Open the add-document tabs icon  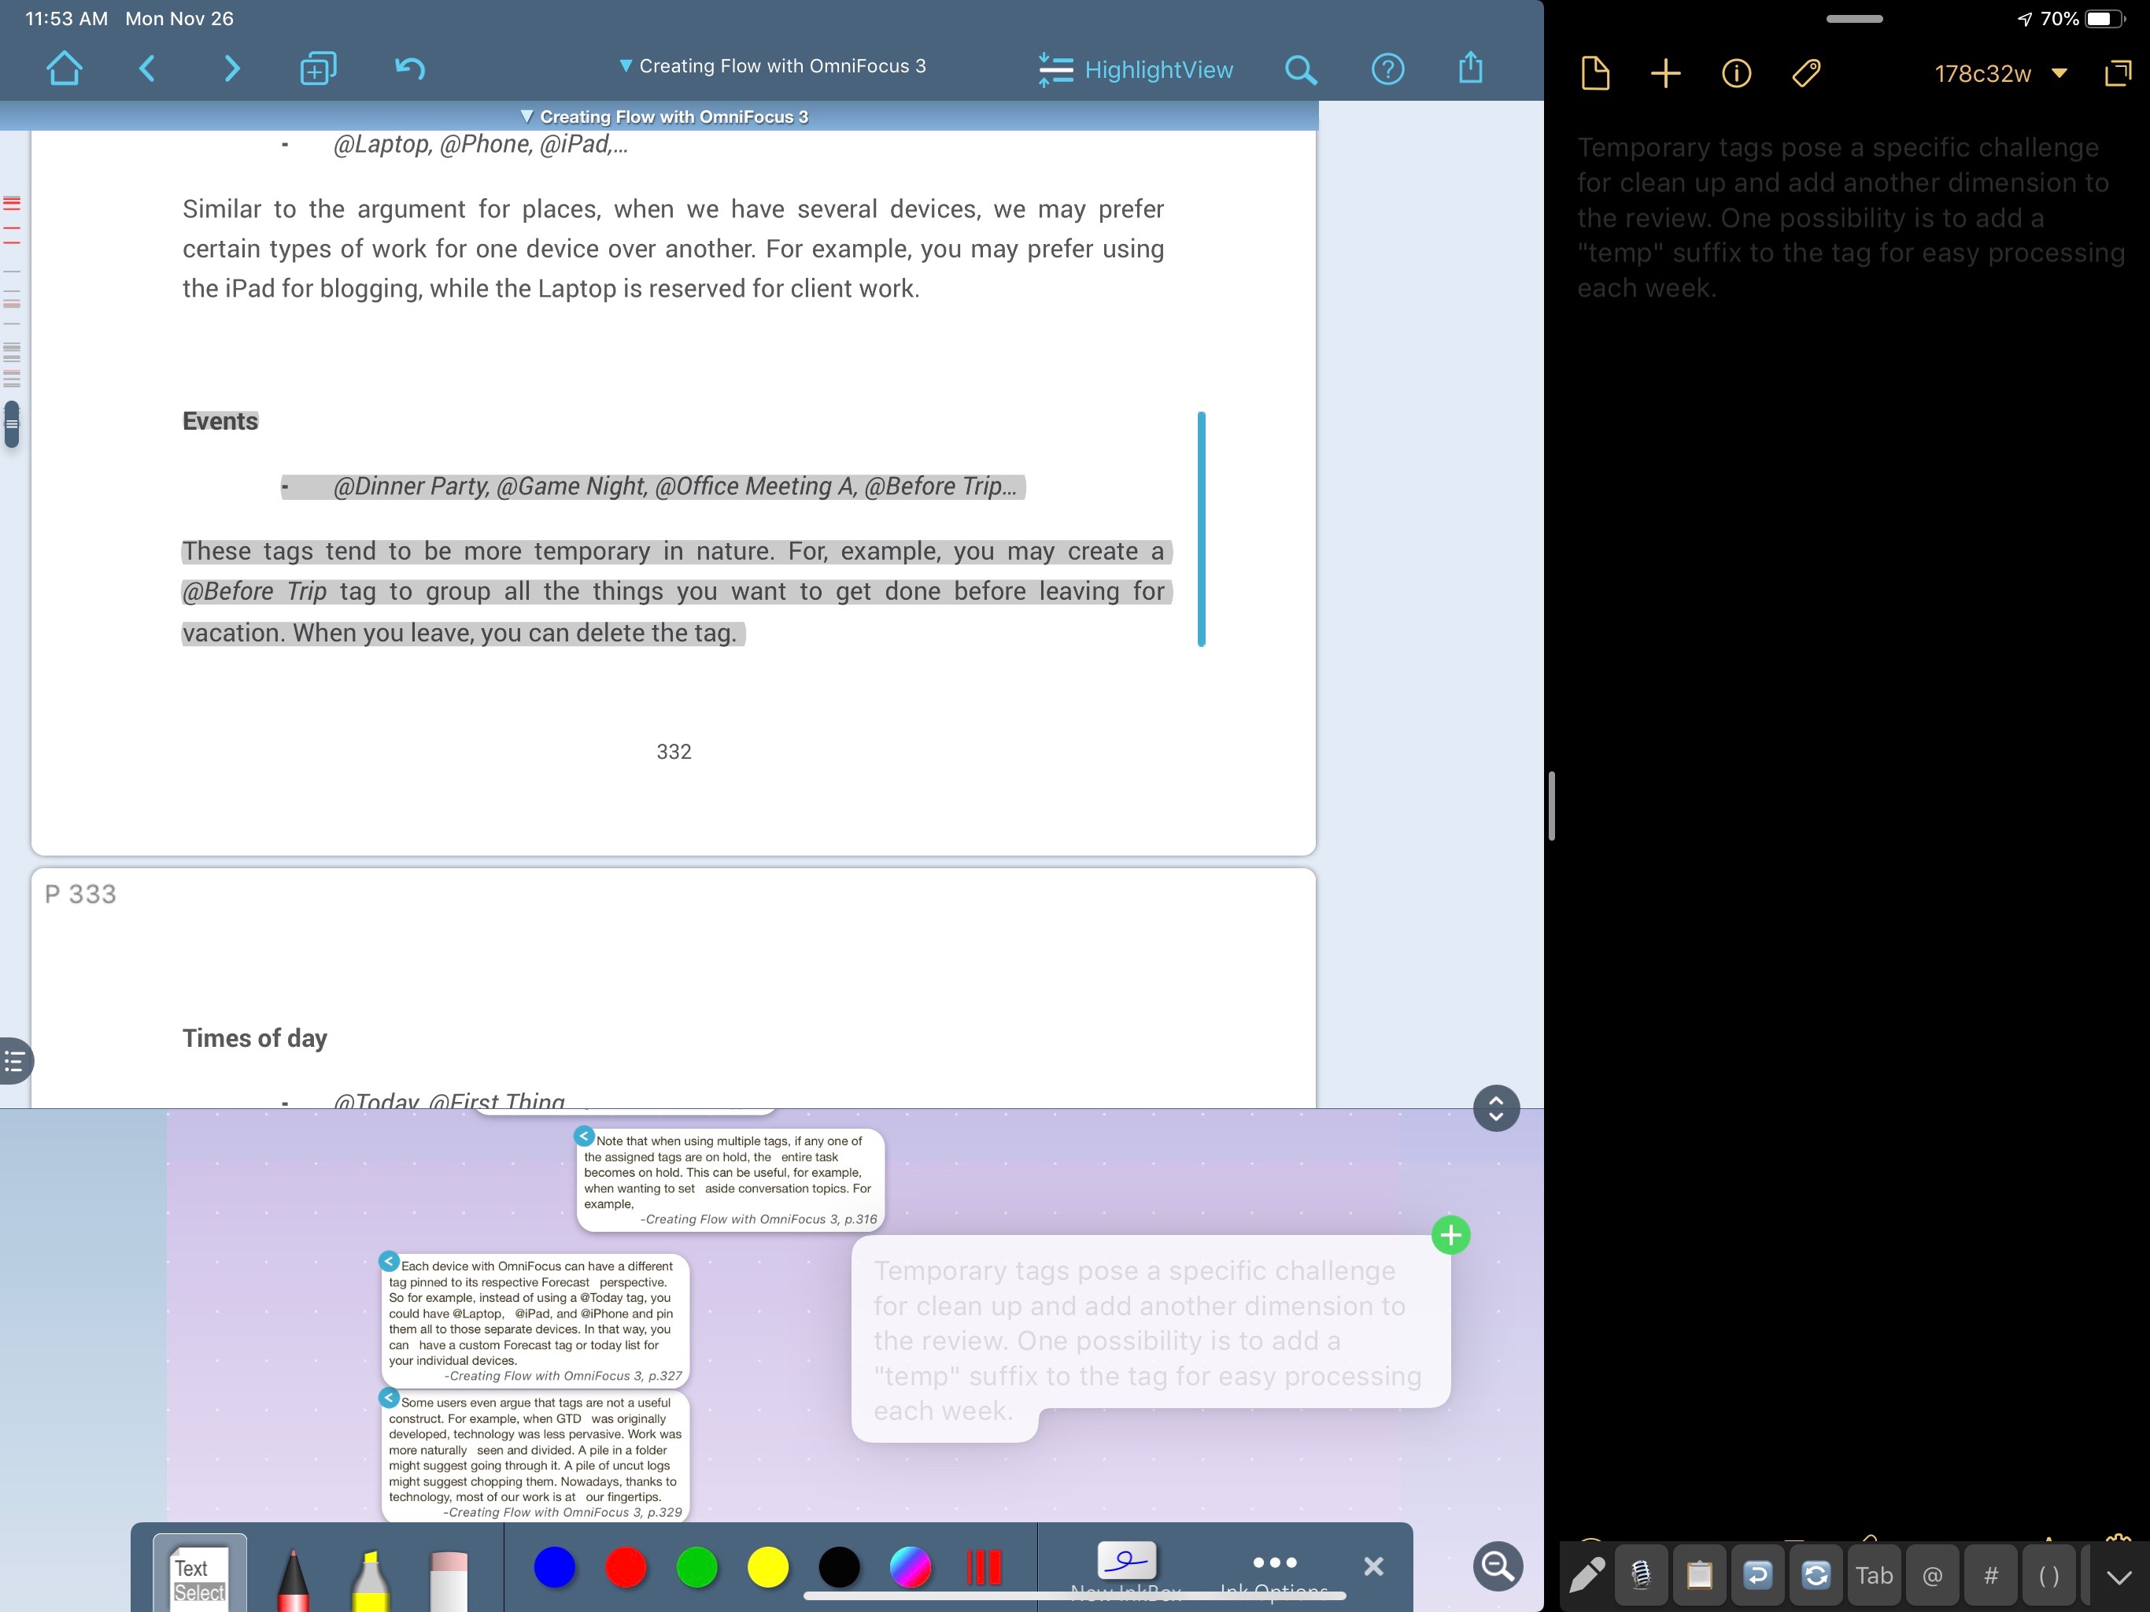click(318, 69)
